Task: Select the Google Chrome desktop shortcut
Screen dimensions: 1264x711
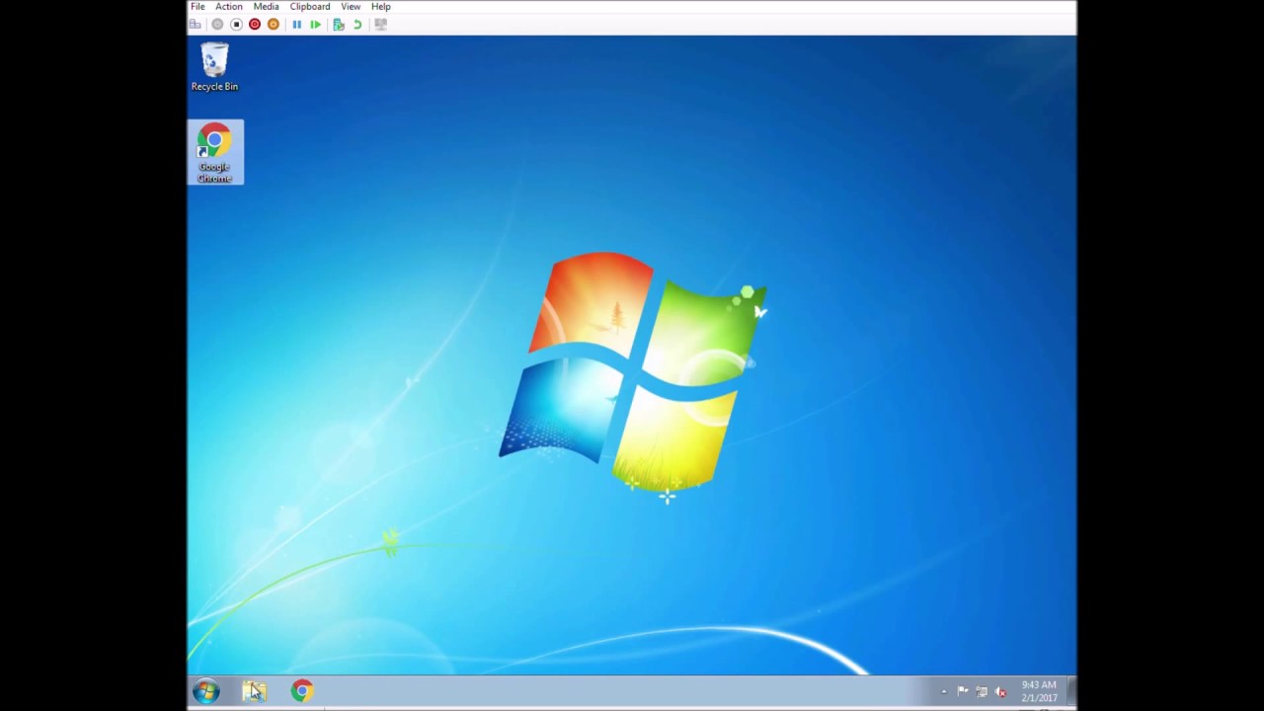Action: click(x=214, y=152)
